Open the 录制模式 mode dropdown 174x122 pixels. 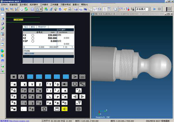pyautogui.click(x=149, y=9)
